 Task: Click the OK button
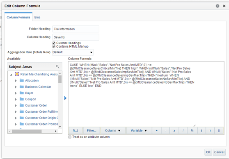tap(208, 152)
